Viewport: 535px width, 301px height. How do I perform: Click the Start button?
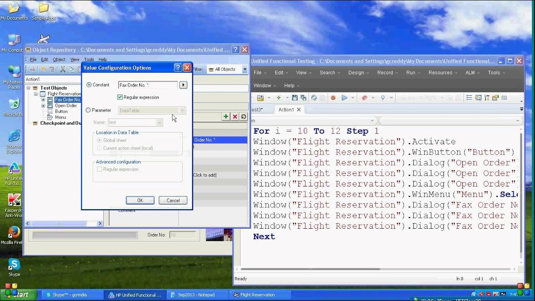[19, 295]
